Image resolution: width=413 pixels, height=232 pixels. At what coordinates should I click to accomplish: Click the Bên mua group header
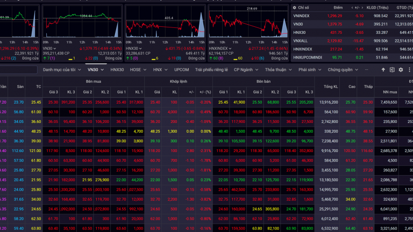[x=93, y=81]
